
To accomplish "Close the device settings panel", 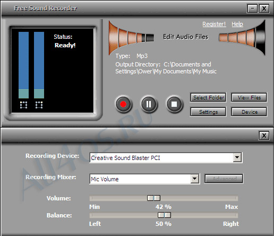I will tap(264, 136).
